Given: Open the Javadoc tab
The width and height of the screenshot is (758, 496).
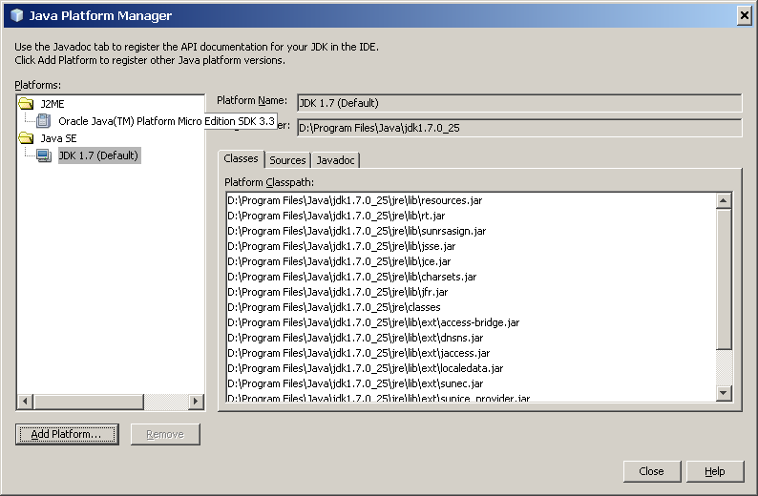Looking at the screenshot, I should [x=335, y=160].
